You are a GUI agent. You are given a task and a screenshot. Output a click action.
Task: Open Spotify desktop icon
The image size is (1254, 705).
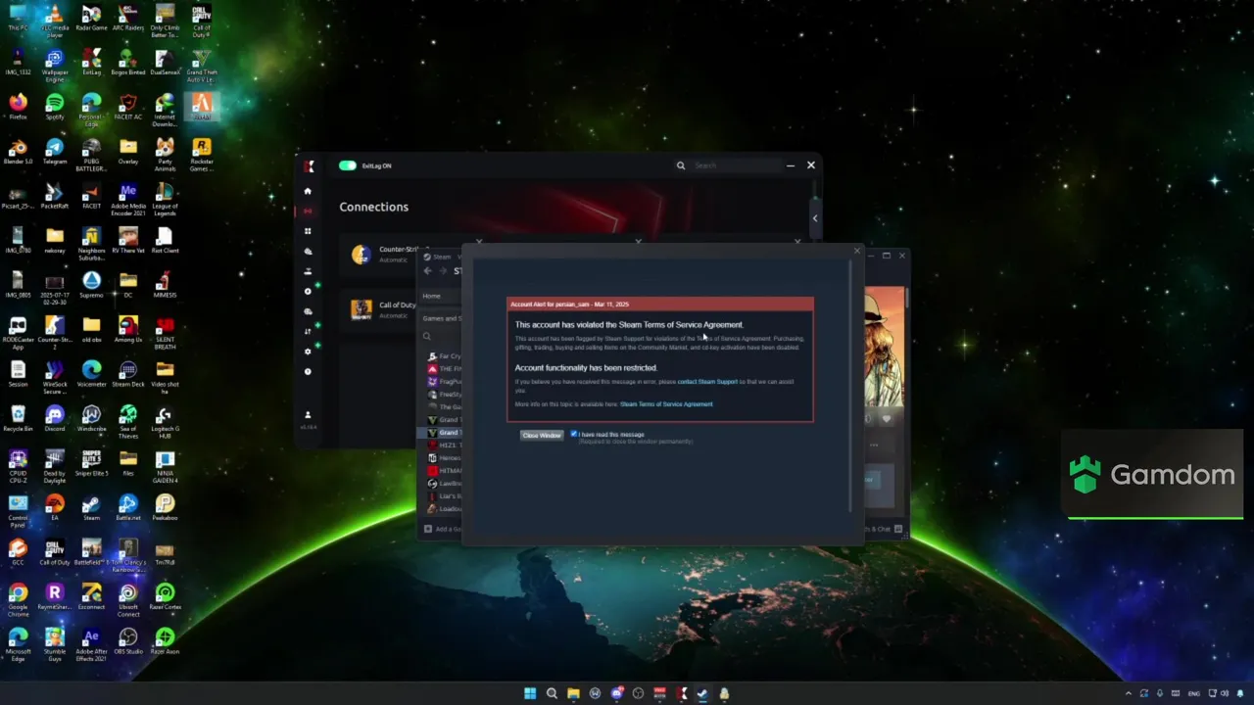pos(54,106)
